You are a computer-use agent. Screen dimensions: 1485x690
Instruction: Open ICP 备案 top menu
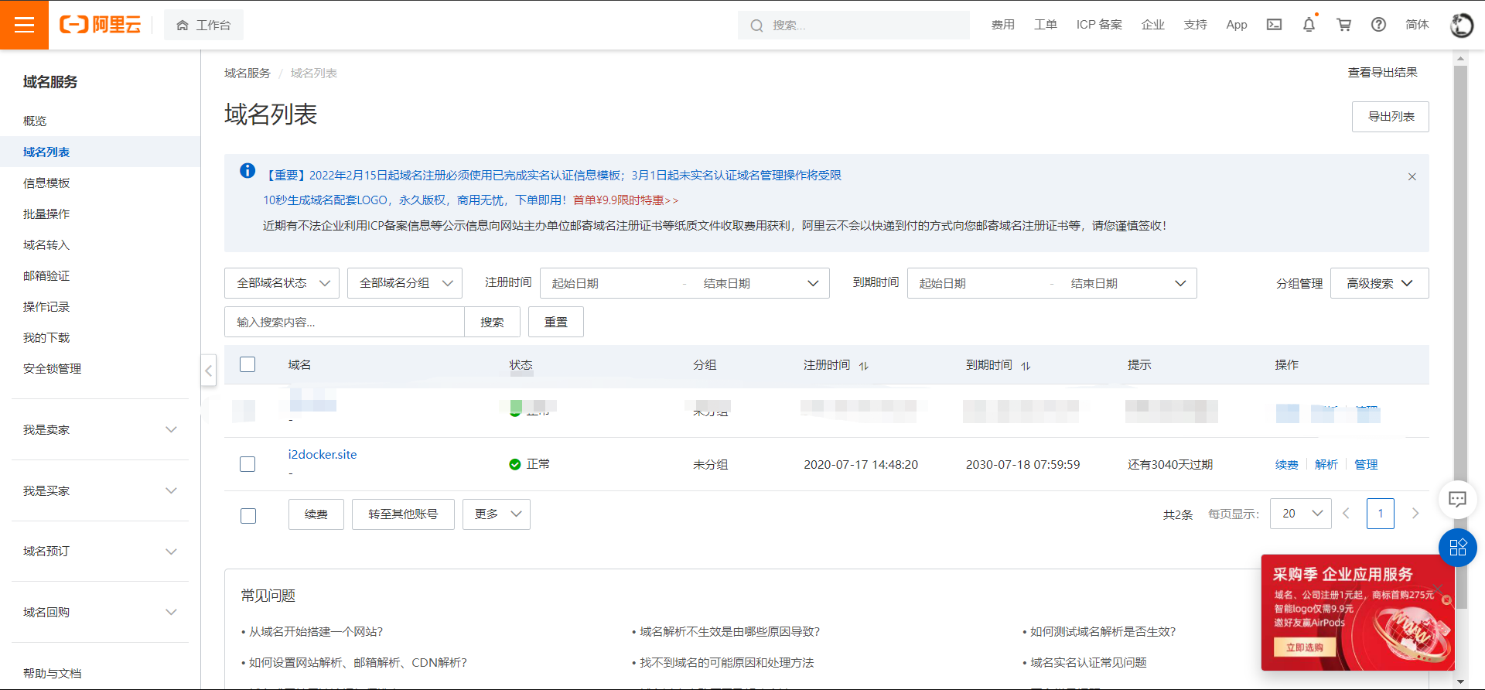(x=1099, y=25)
